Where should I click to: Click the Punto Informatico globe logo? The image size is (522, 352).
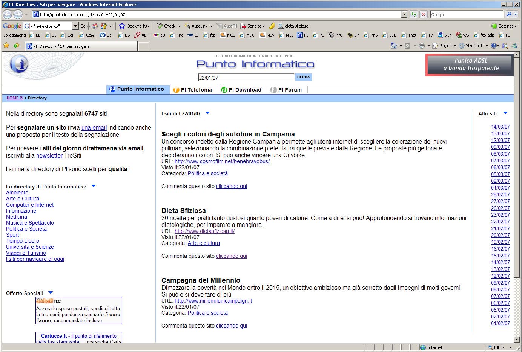click(19, 64)
